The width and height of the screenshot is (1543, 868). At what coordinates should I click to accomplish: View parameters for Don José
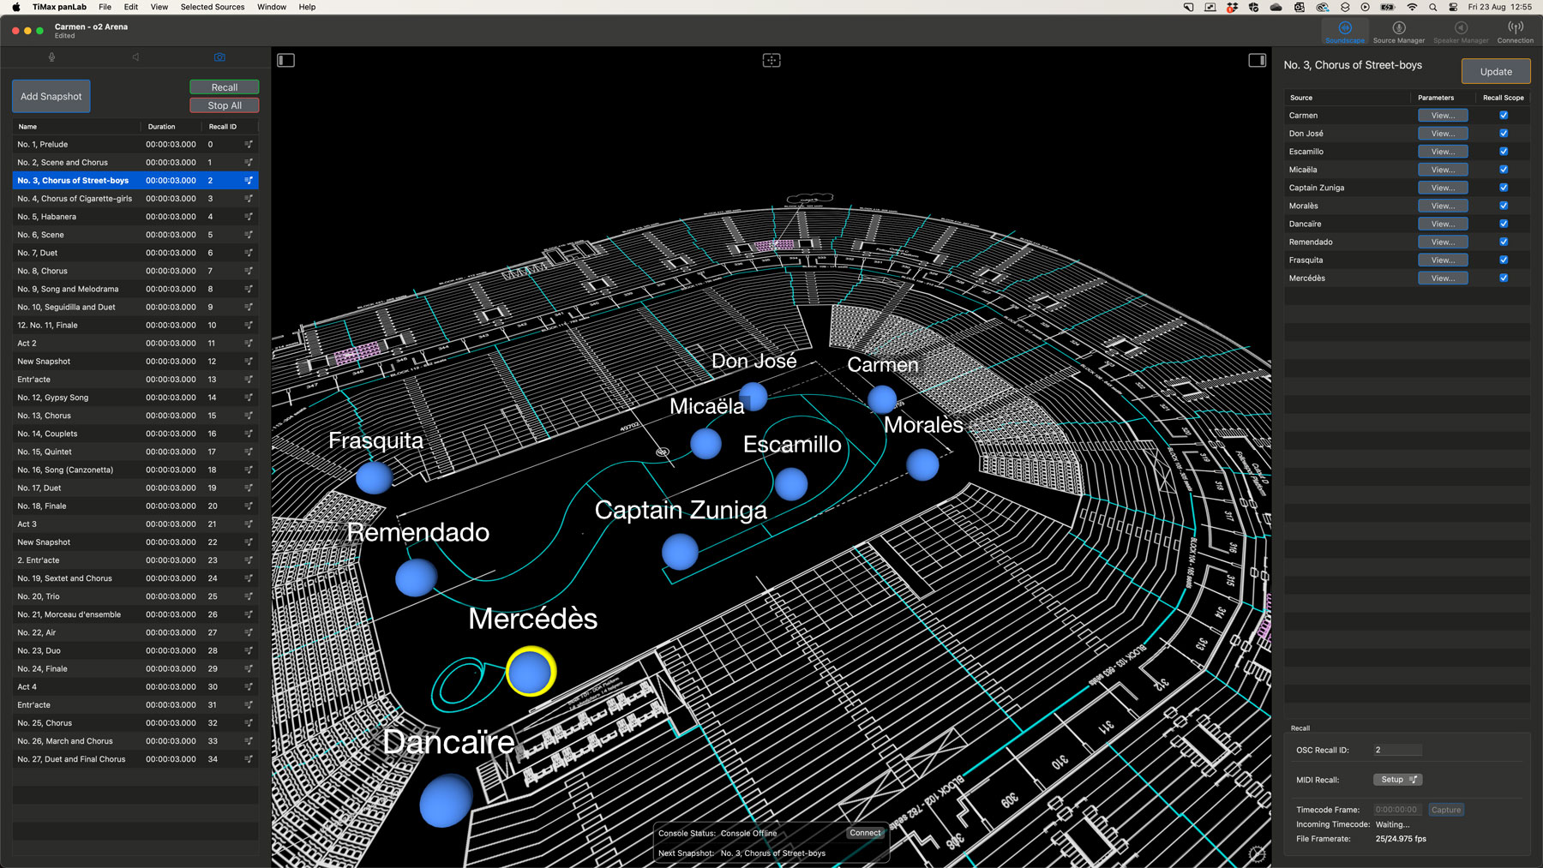[x=1443, y=134]
